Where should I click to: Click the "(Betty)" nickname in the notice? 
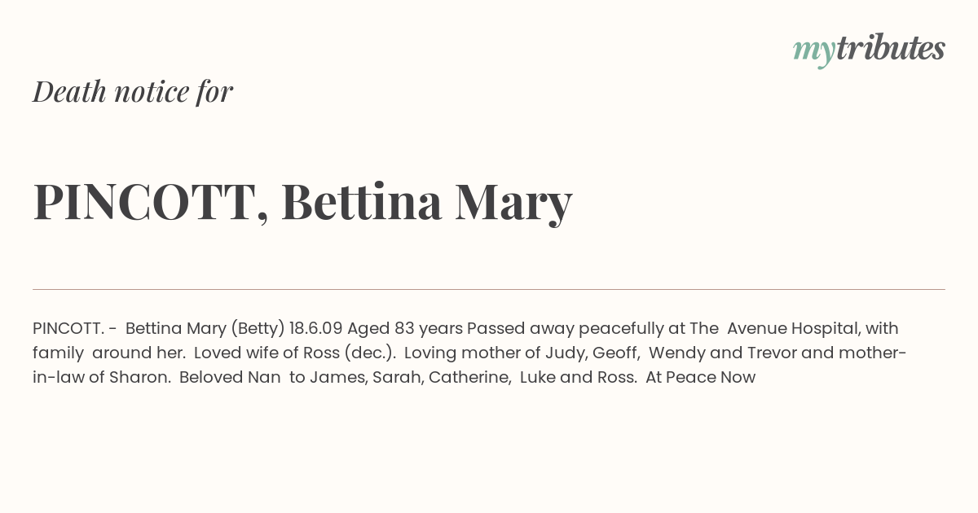pos(258,329)
